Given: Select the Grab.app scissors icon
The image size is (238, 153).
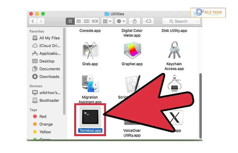Looking at the screenshot, I should coord(90,50).
